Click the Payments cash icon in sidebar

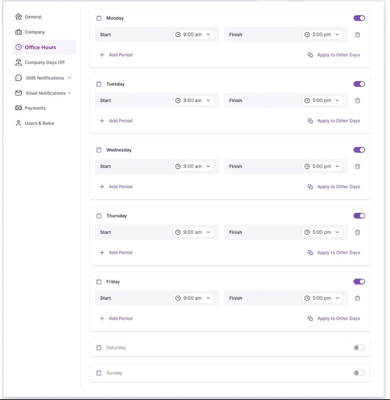18,108
